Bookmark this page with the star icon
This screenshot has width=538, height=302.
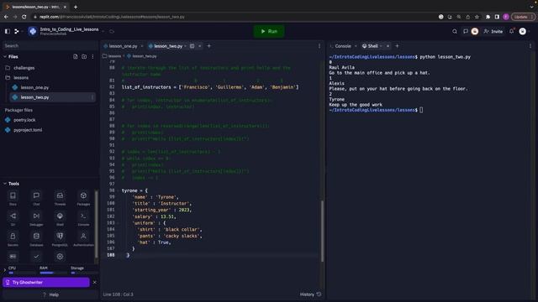point(477,17)
